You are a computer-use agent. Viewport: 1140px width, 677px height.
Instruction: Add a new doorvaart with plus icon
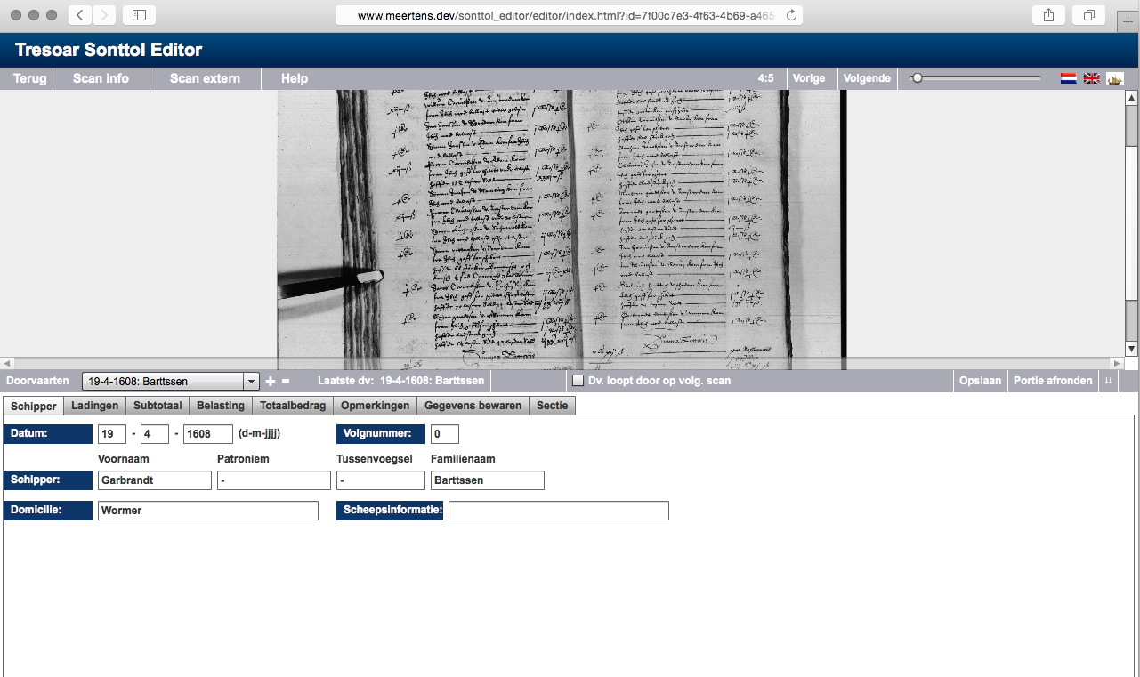pyautogui.click(x=271, y=382)
